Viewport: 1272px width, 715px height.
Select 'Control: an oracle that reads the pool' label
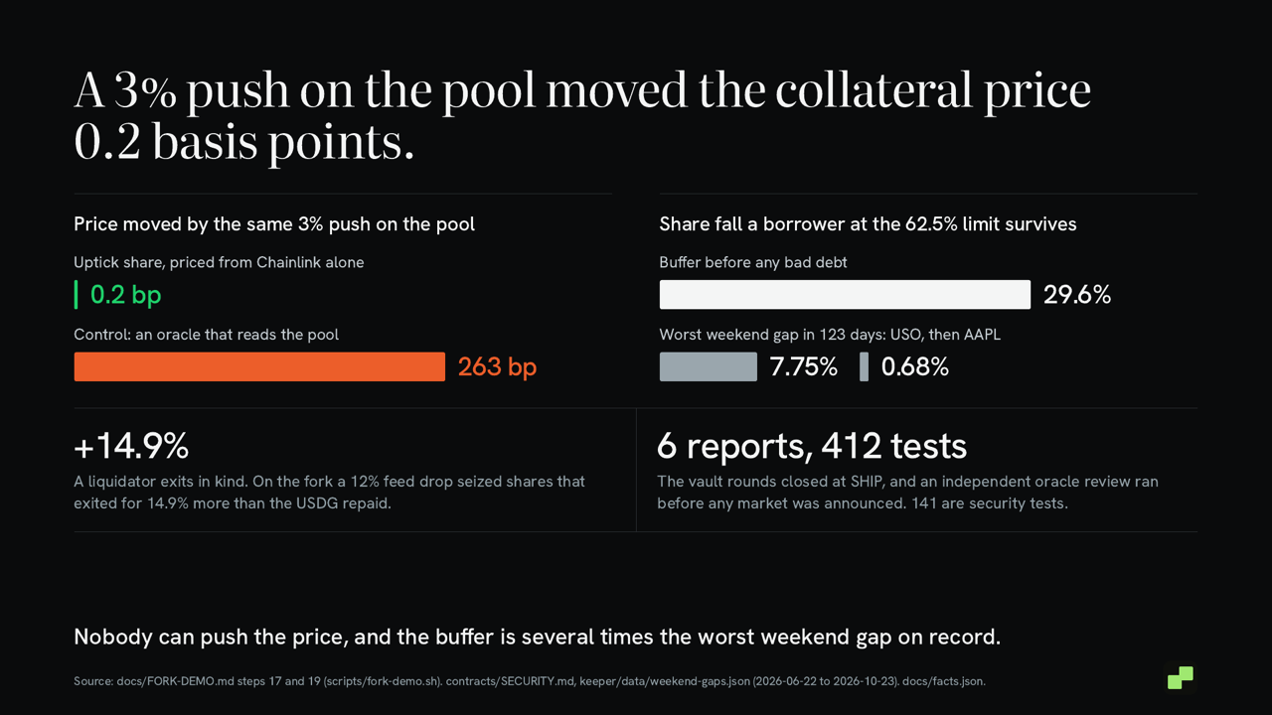tap(206, 335)
